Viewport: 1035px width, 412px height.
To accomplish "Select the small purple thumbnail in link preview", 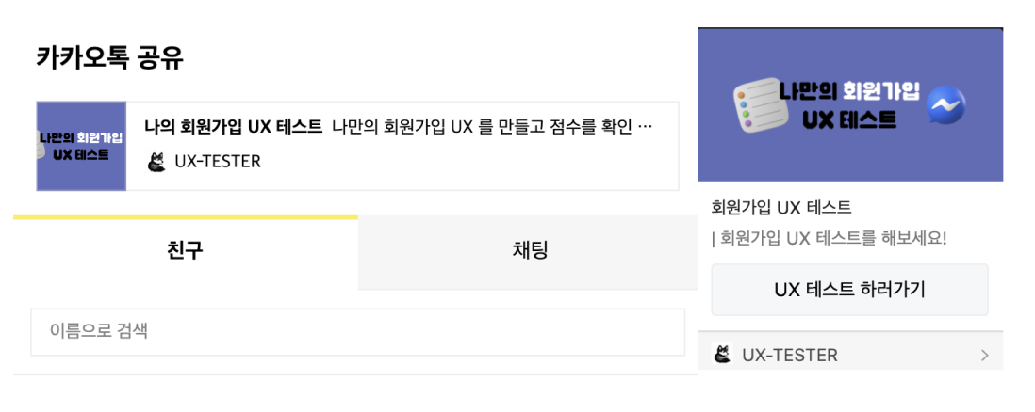I will pyautogui.click(x=81, y=147).
